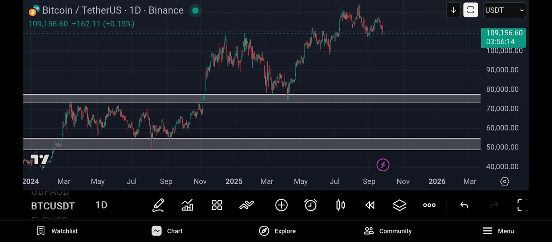Open the Menu tab

498,231
